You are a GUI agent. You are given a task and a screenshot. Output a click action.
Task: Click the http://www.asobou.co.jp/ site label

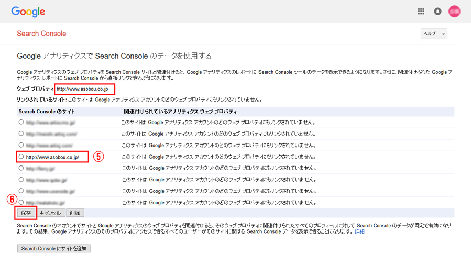(x=52, y=157)
